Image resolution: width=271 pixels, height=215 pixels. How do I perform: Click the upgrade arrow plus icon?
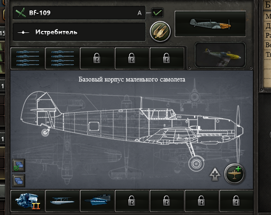click(x=215, y=174)
